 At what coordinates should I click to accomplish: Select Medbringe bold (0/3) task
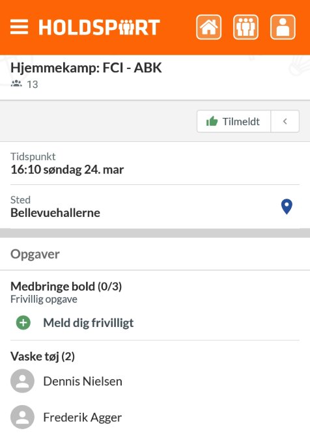(x=66, y=286)
